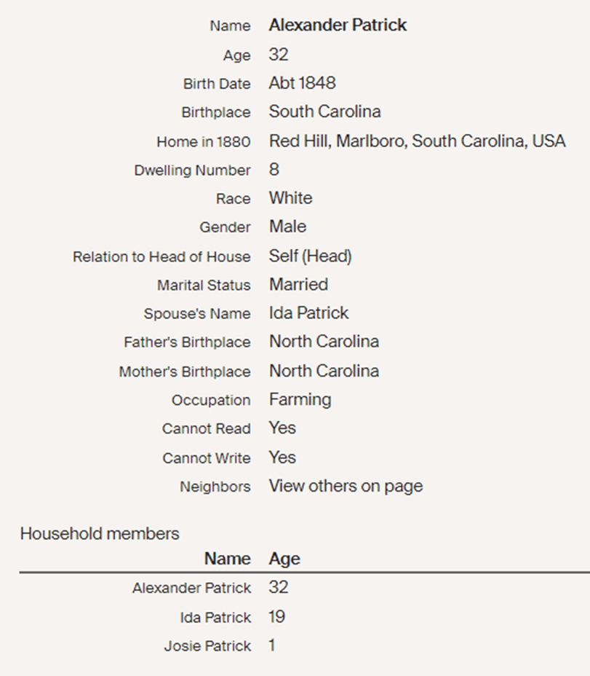Click the bold Alexander Patrick name heading
590x676 pixels.
pos(338,25)
